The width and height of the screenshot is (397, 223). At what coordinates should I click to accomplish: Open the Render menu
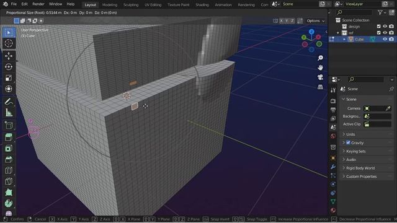pos(38,4)
